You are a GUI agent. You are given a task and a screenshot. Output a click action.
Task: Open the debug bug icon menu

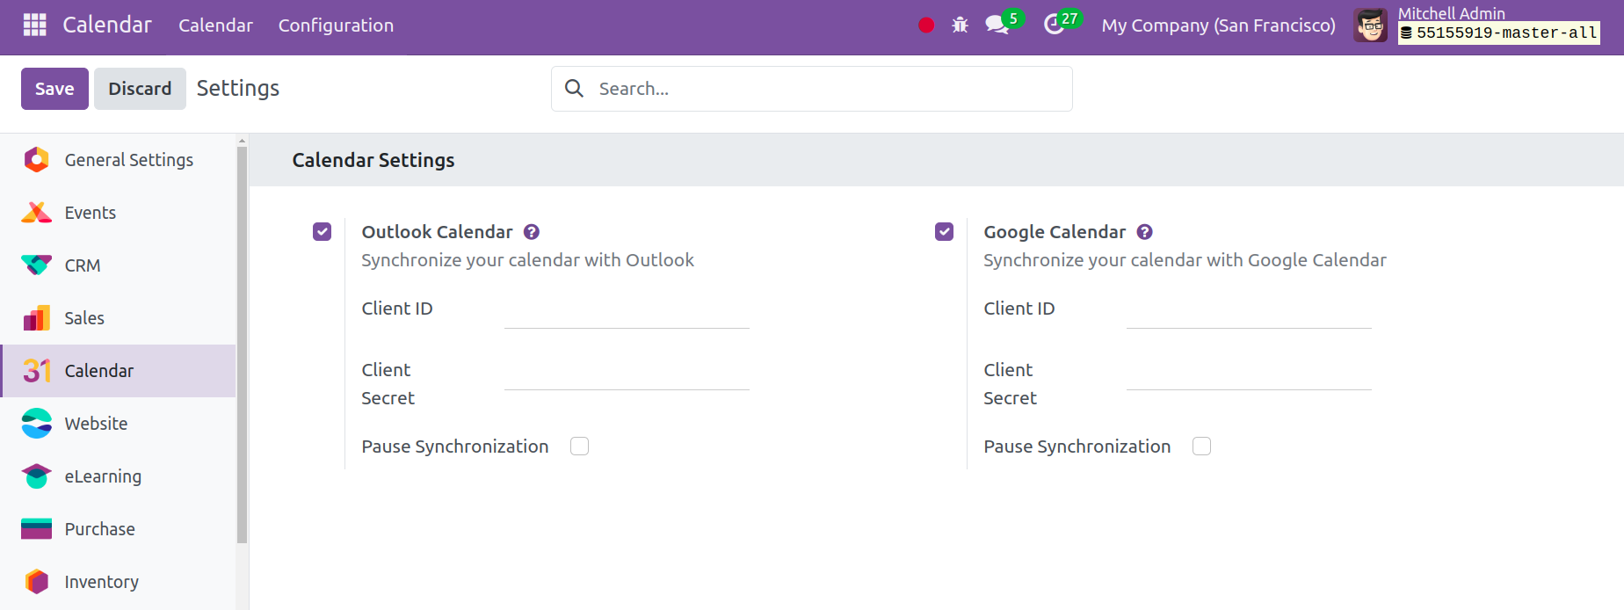pos(961,25)
